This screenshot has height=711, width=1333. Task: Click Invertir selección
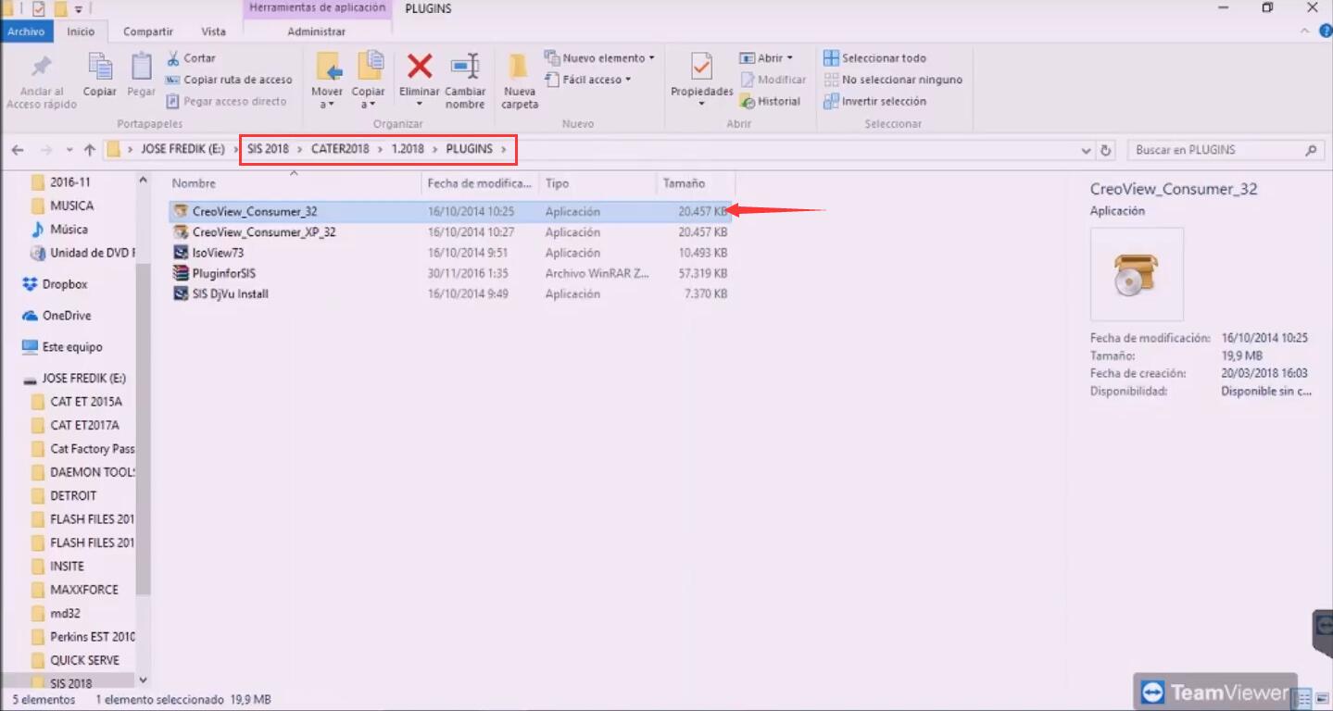point(874,101)
